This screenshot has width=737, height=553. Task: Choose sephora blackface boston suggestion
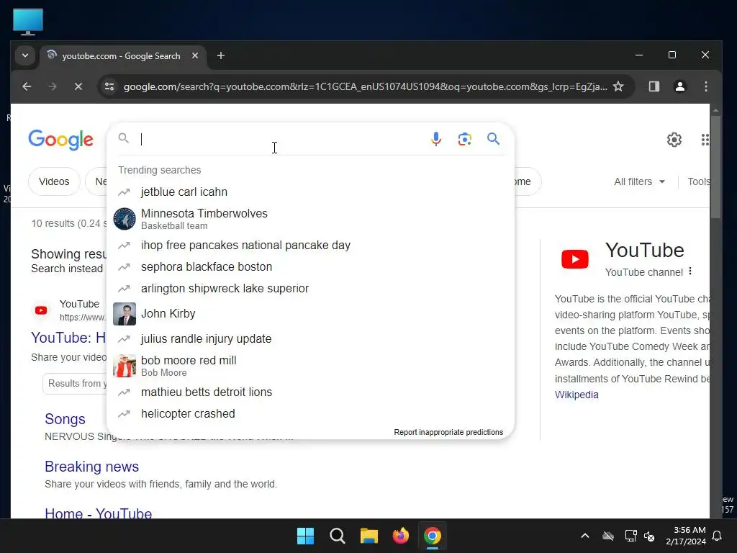pos(310,266)
